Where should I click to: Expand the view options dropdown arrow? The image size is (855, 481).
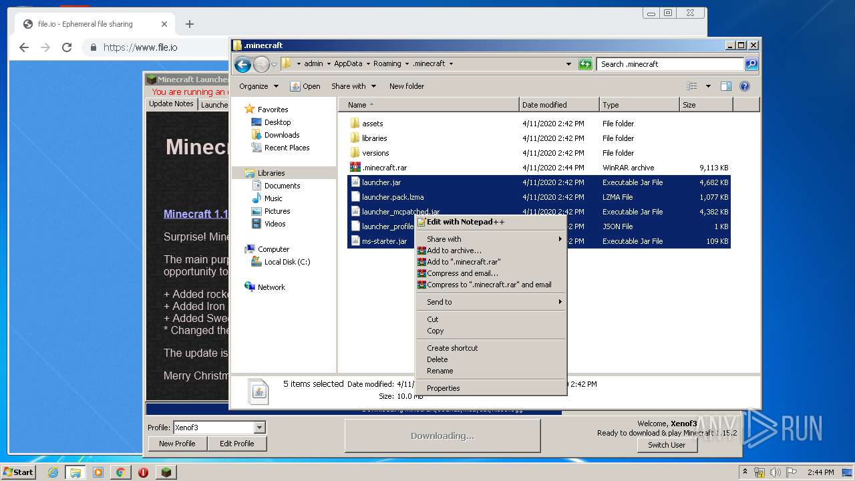pyautogui.click(x=708, y=86)
